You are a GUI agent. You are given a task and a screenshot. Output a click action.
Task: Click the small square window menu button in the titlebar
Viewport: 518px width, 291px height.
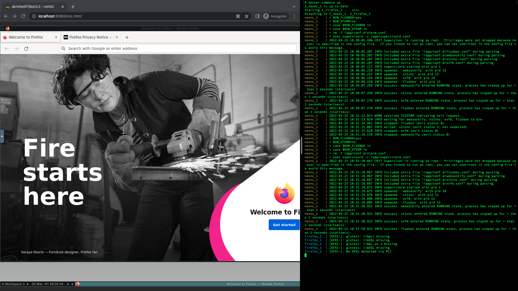(3, 29)
